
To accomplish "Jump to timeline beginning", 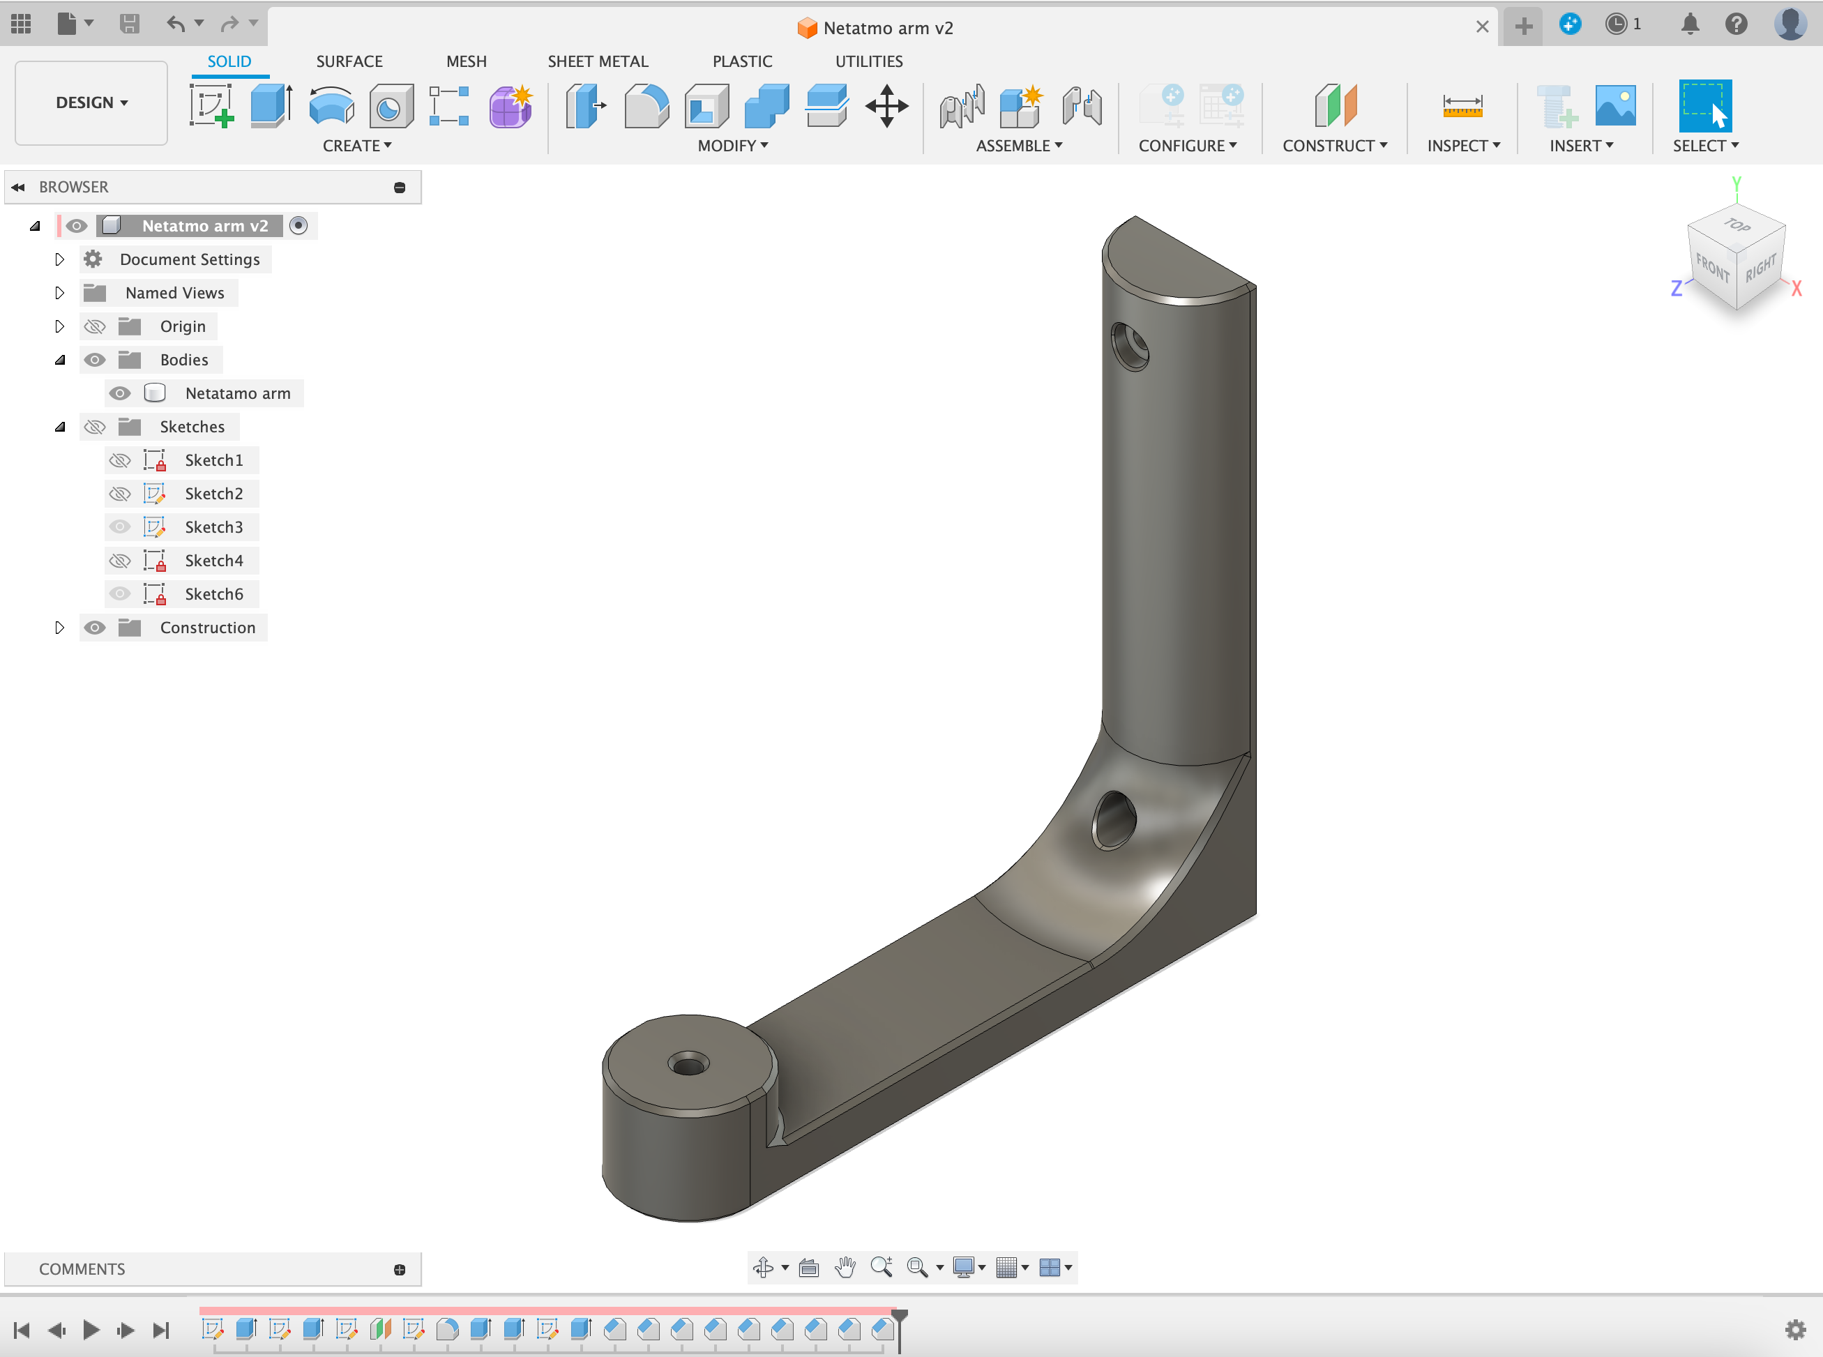I will (22, 1330).
